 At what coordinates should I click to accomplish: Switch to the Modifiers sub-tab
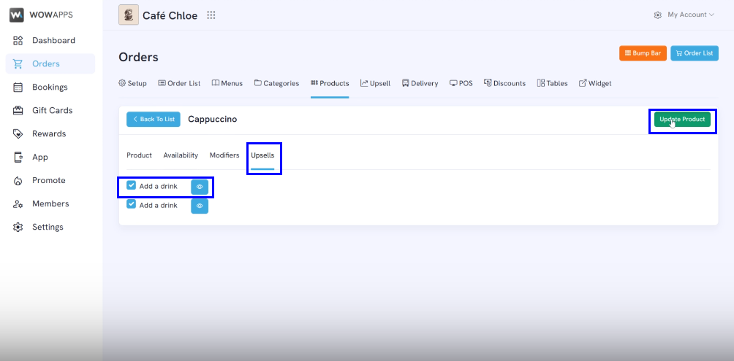coord(224,155)
